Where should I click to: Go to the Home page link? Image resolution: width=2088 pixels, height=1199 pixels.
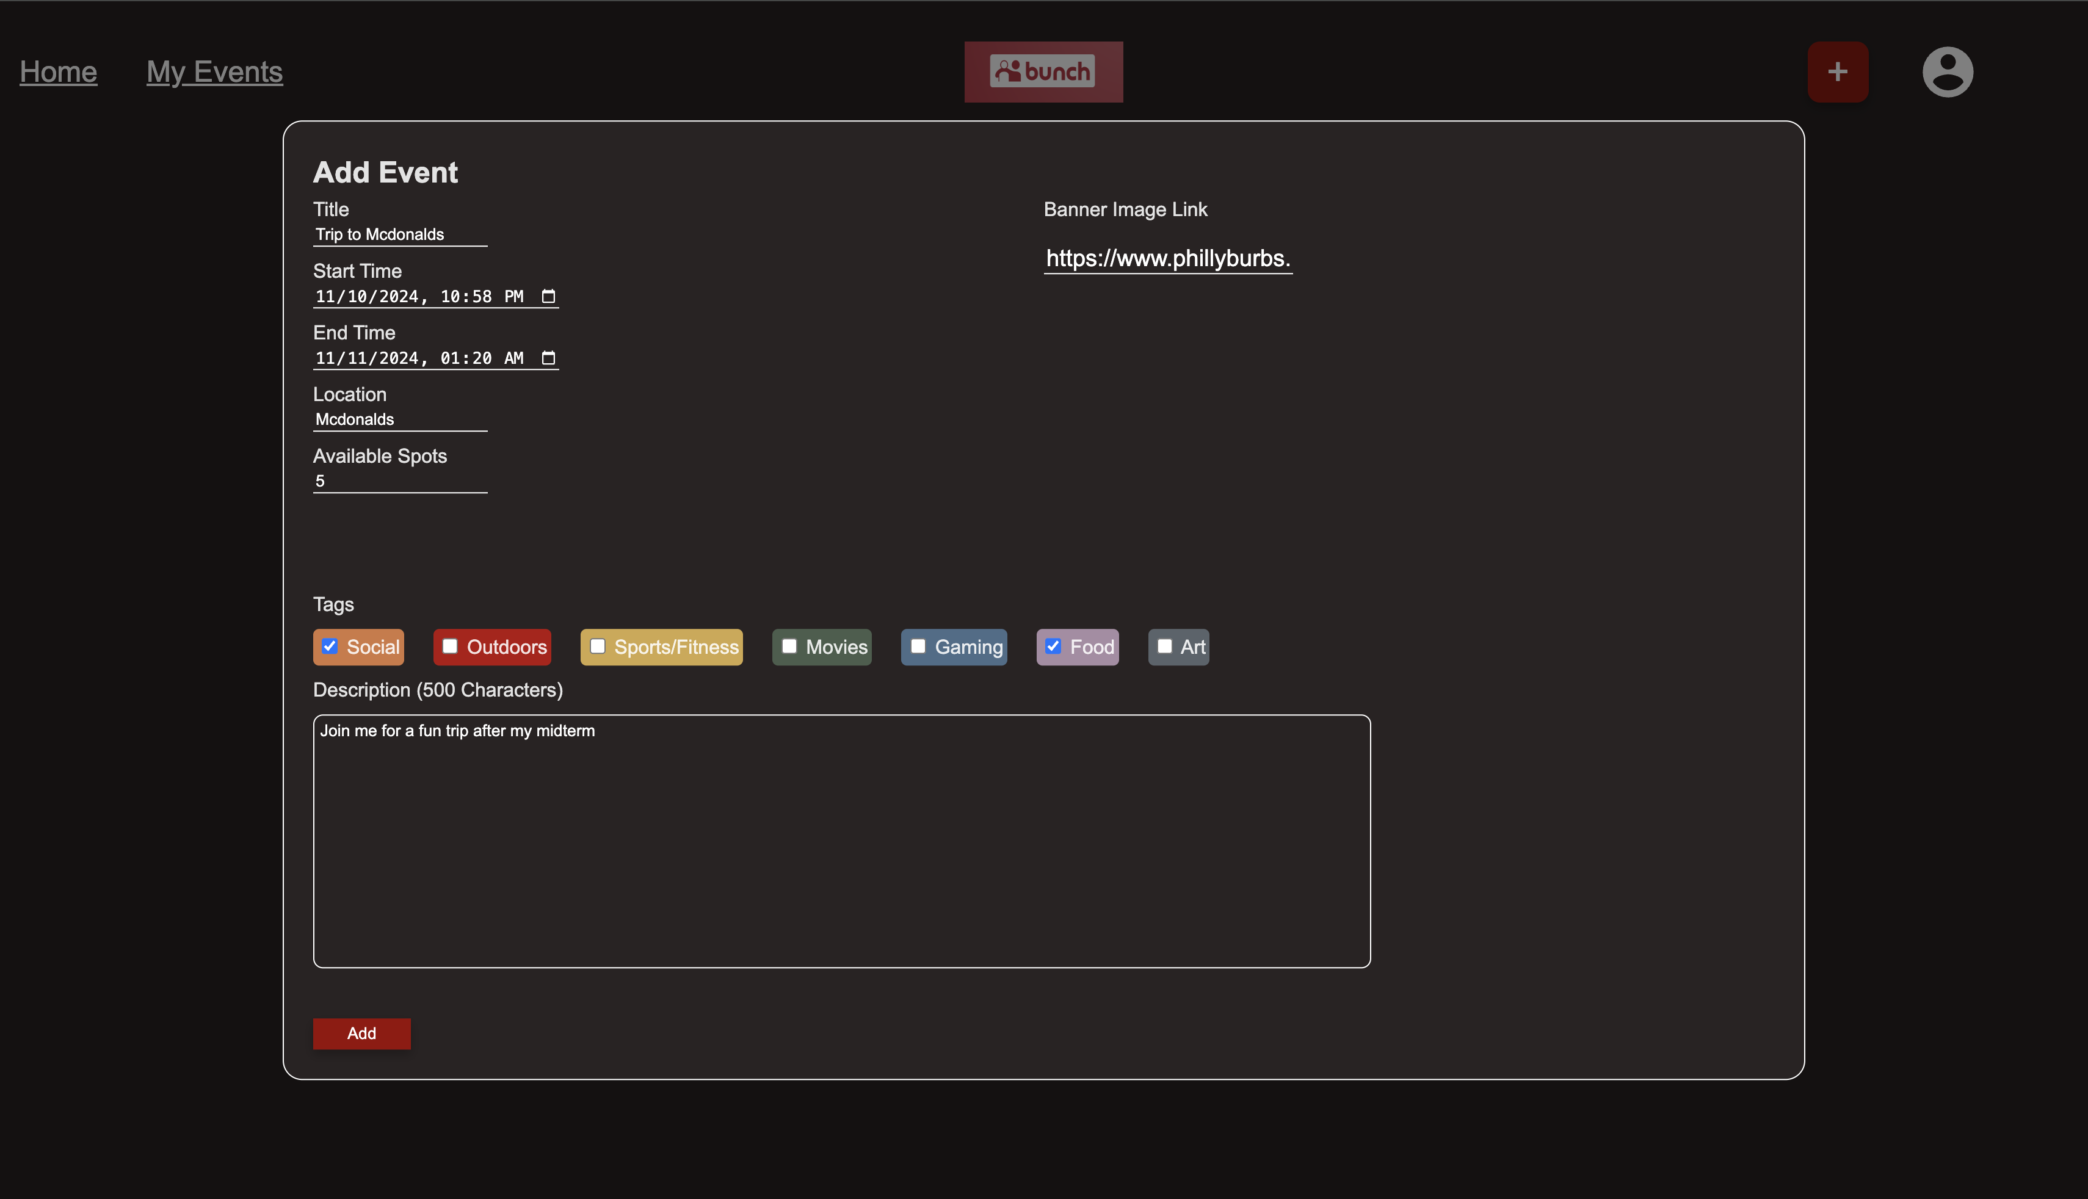point(59,71)
